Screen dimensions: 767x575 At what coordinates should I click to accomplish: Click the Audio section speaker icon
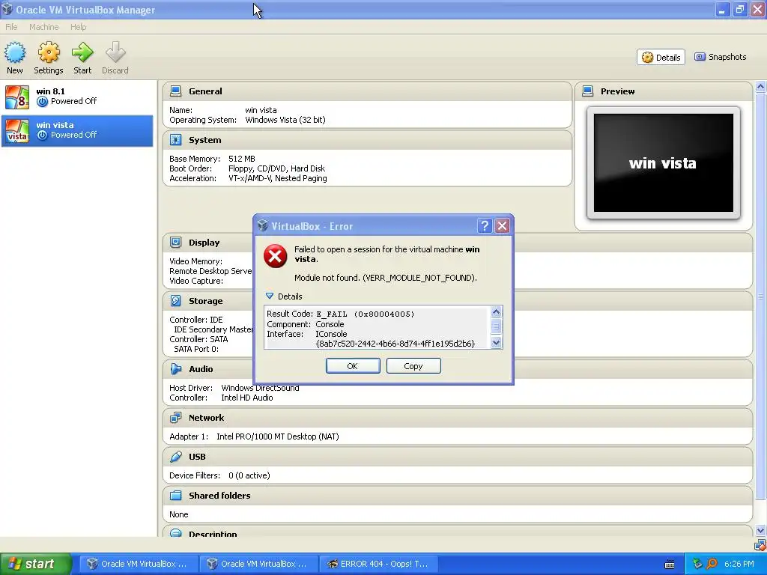(x=175, y=368)
